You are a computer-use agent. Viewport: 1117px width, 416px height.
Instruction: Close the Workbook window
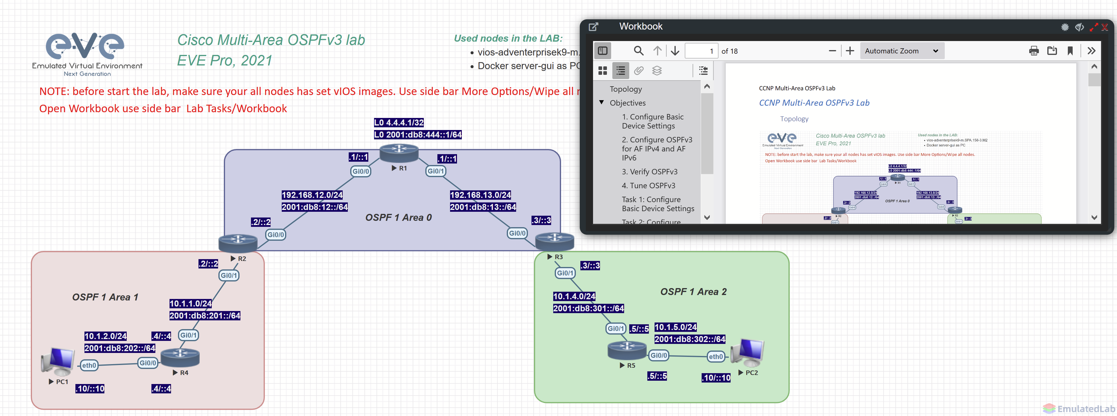click(x=1105, y=27)
